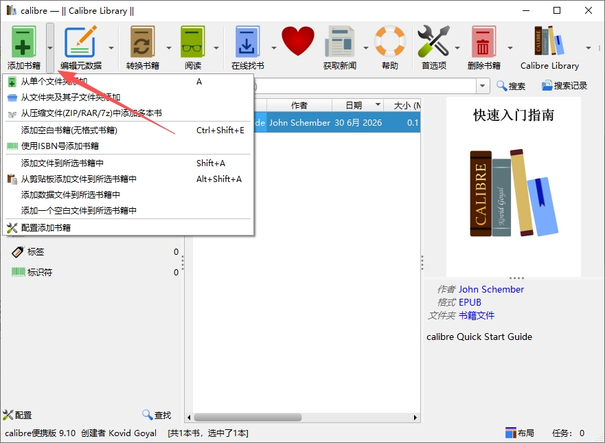Viewport: 605px width, 443px height.
Task: Sort by the 作者 column header
Action: (x=299, y=105)
